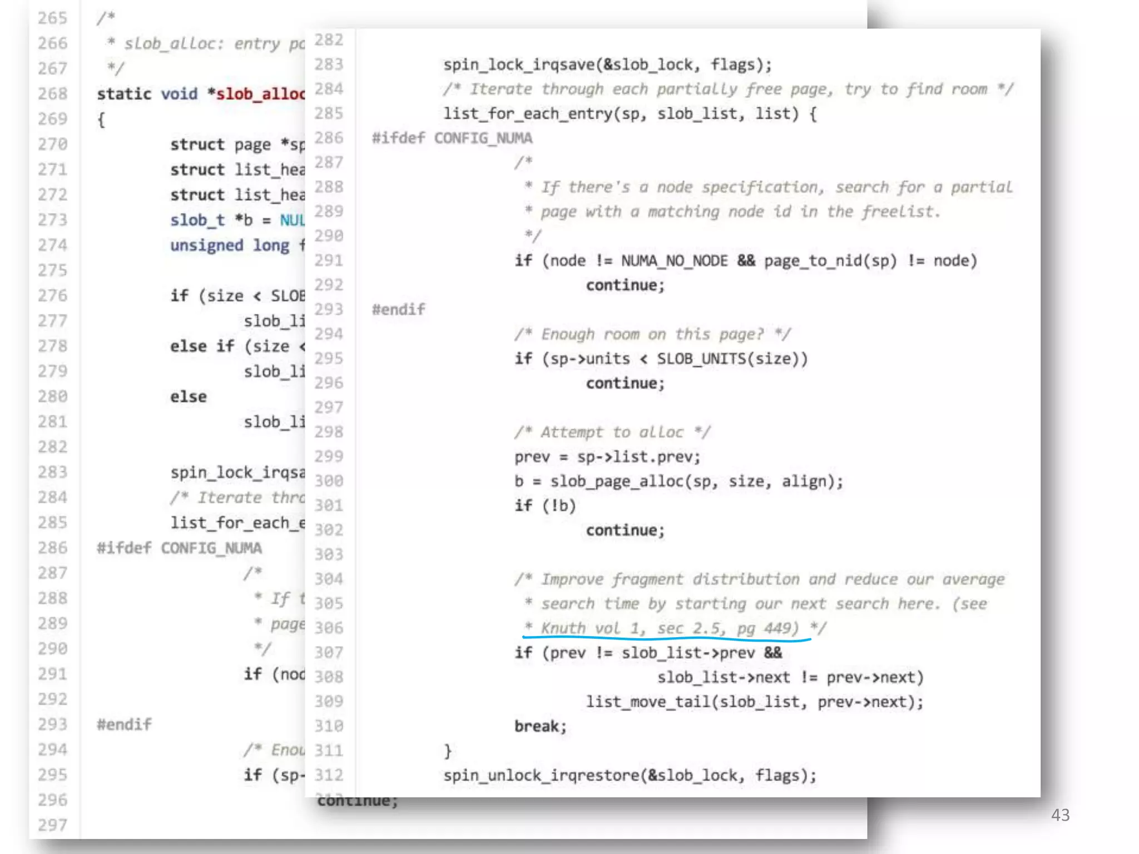The image size is (1139, 854).
Task: Click the spin_unlock_irqrestore line
Action: (629, 775)
